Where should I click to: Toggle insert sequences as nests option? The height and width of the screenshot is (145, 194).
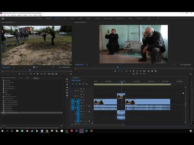[x=73, y=84]
